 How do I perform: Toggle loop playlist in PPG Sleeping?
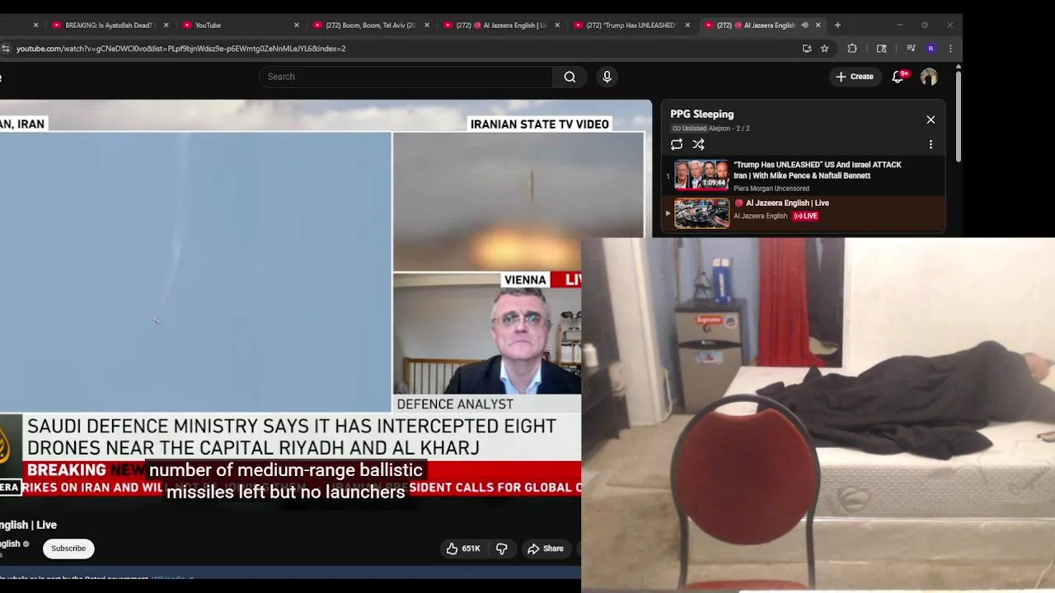click(677, 144)
